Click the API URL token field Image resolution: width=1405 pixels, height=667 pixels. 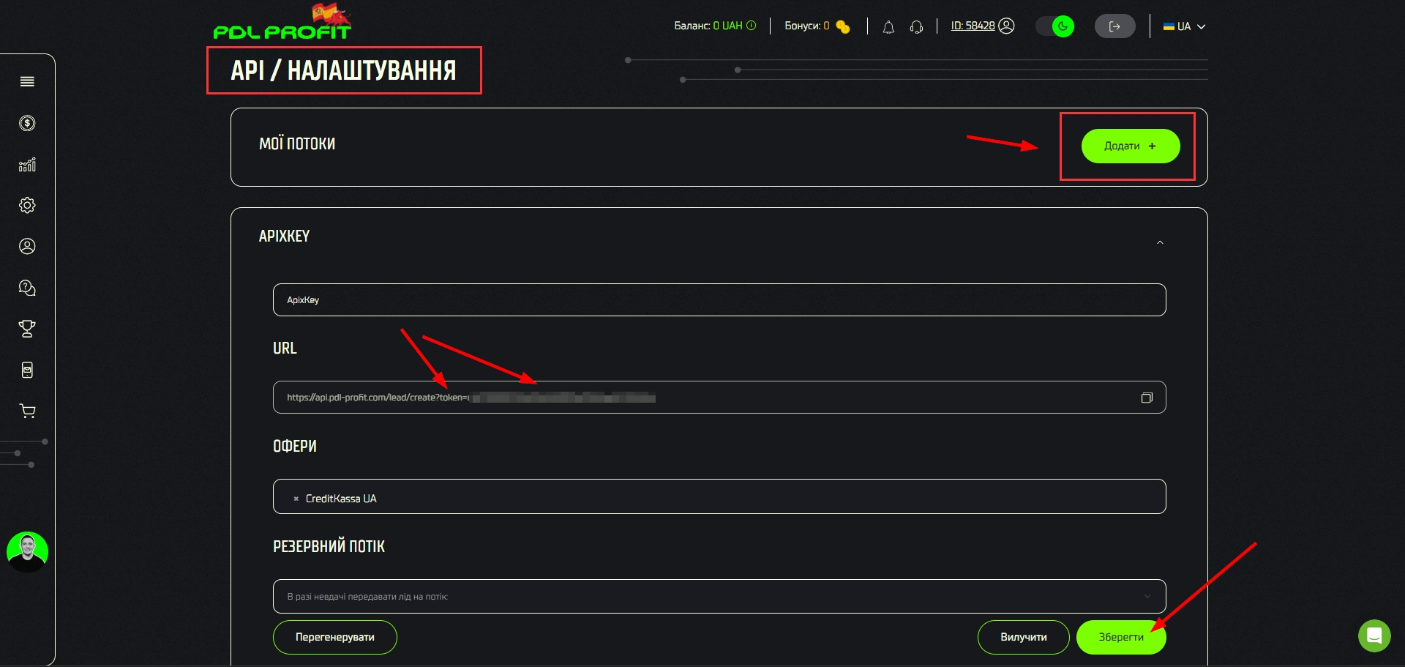[x=719, y=398]
